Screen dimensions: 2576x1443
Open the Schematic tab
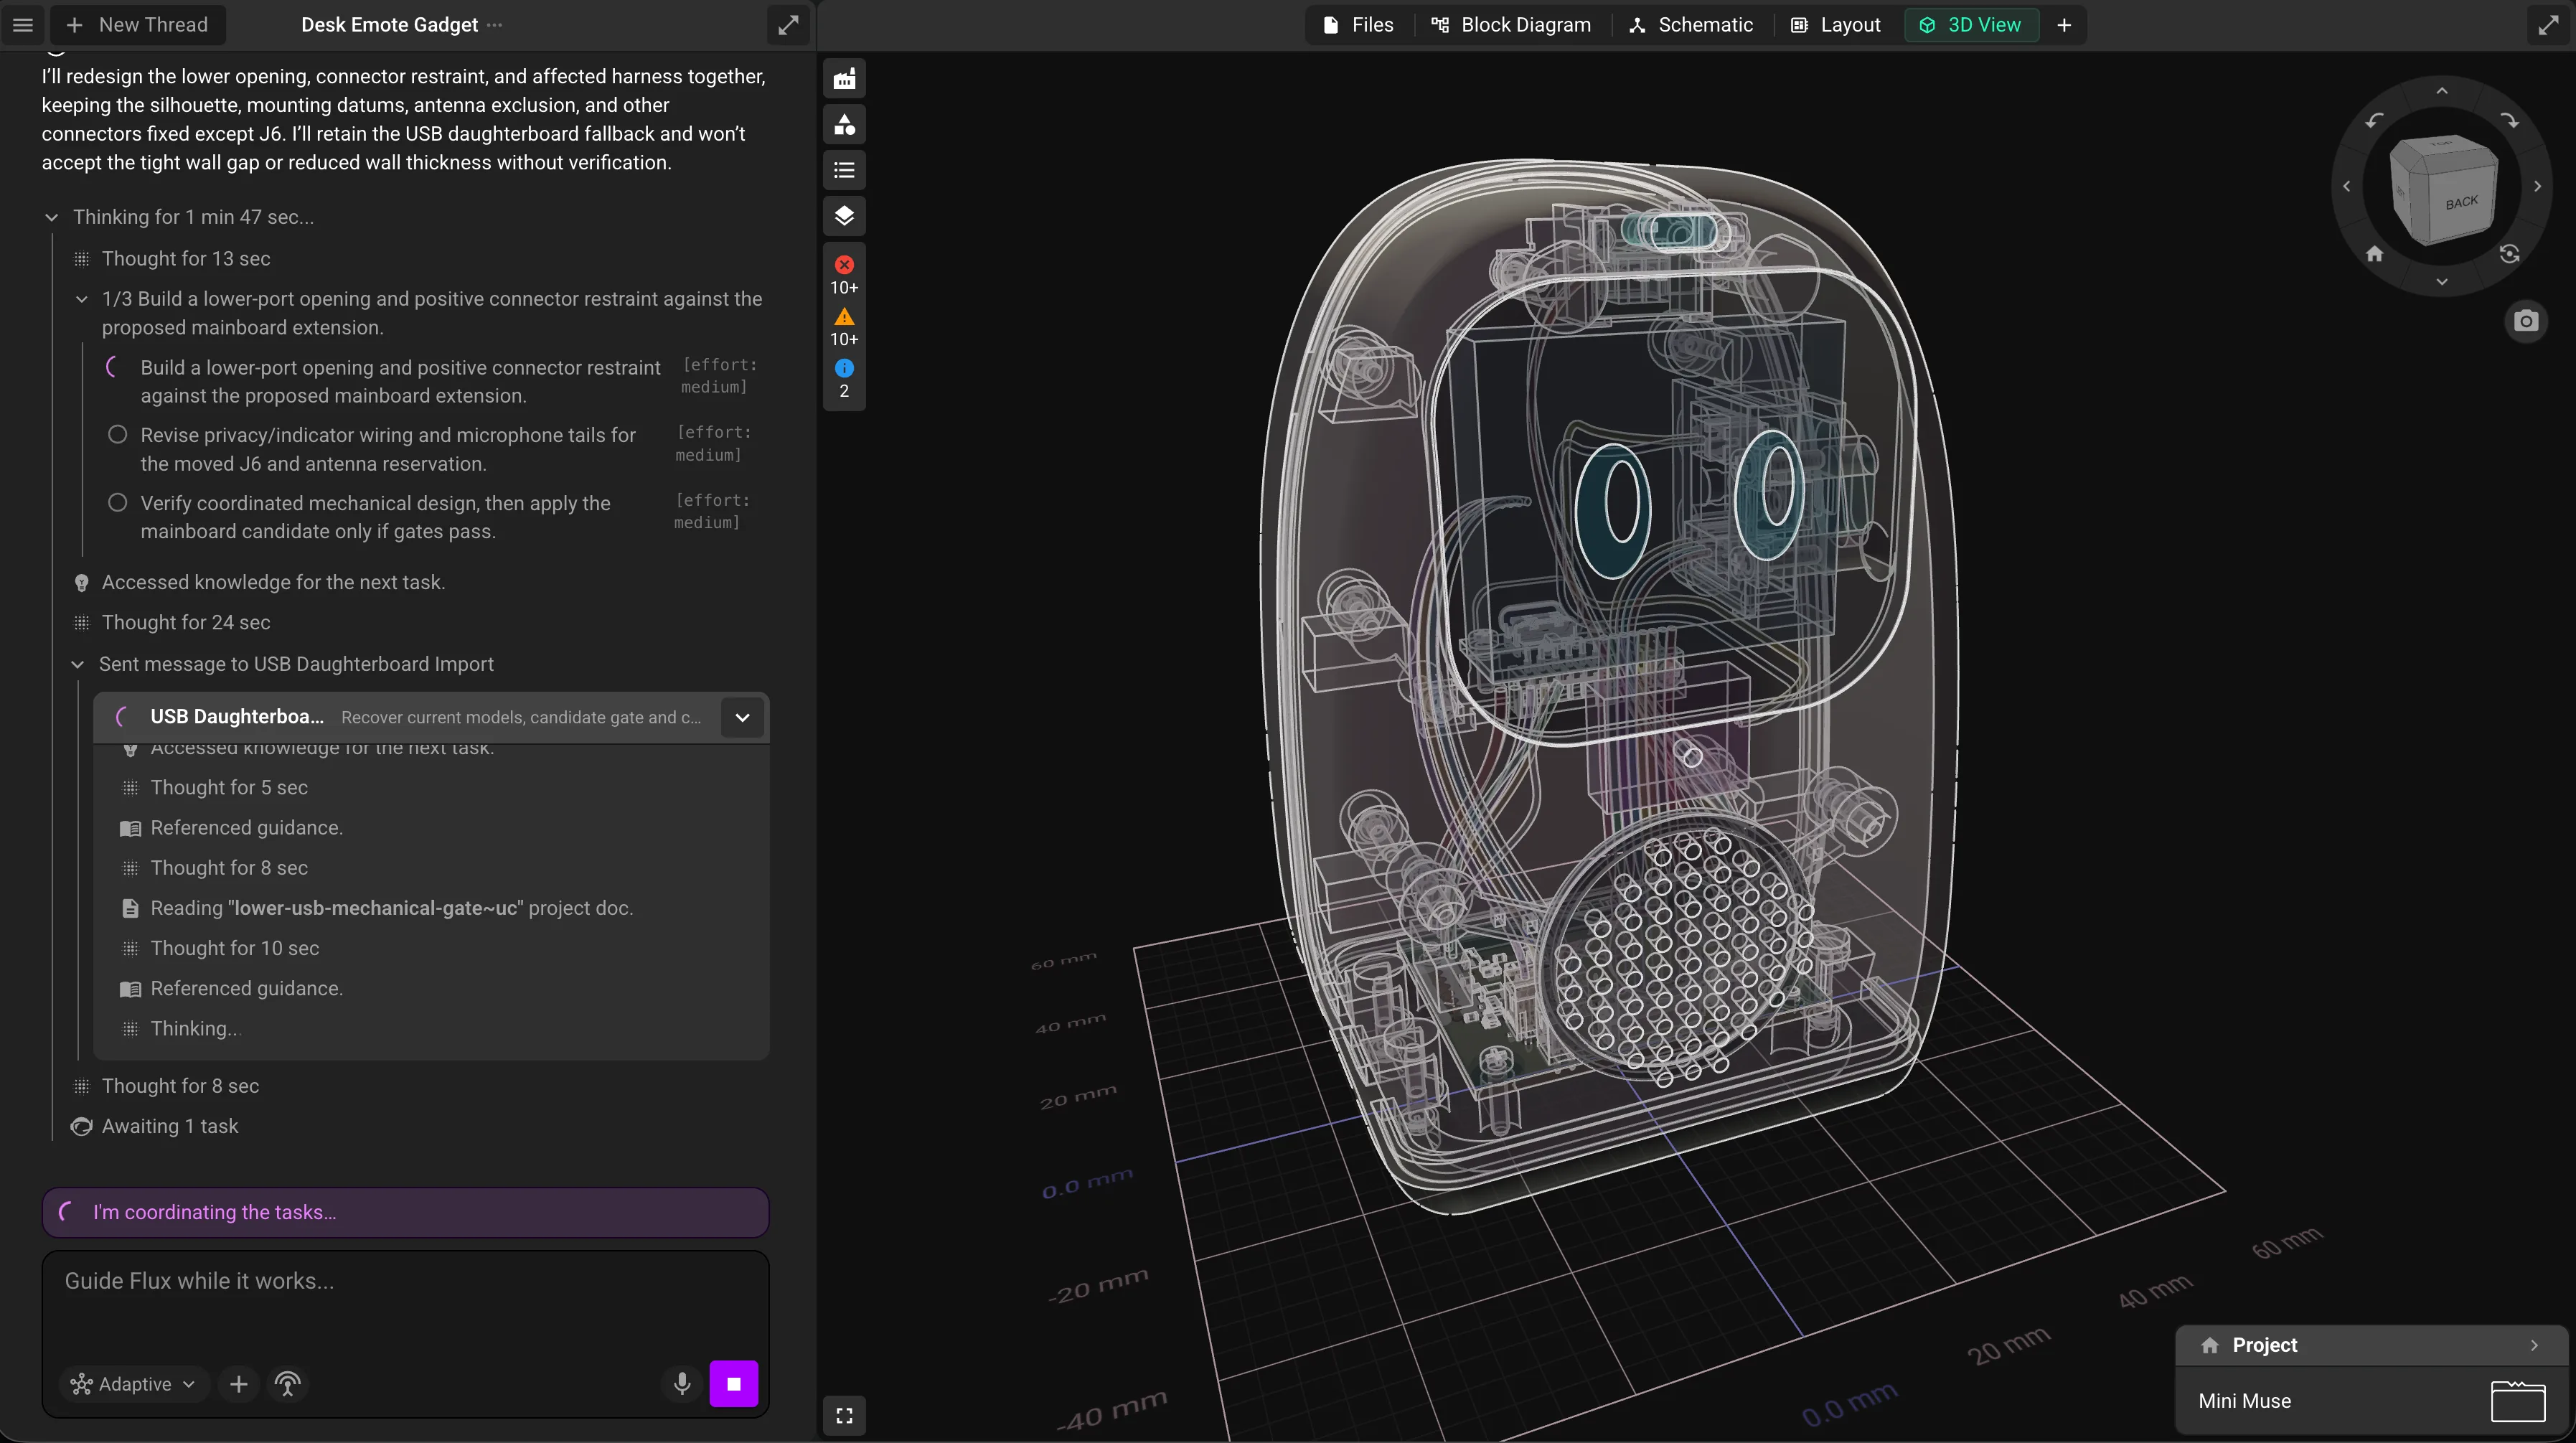click(x=1691, y=25)
